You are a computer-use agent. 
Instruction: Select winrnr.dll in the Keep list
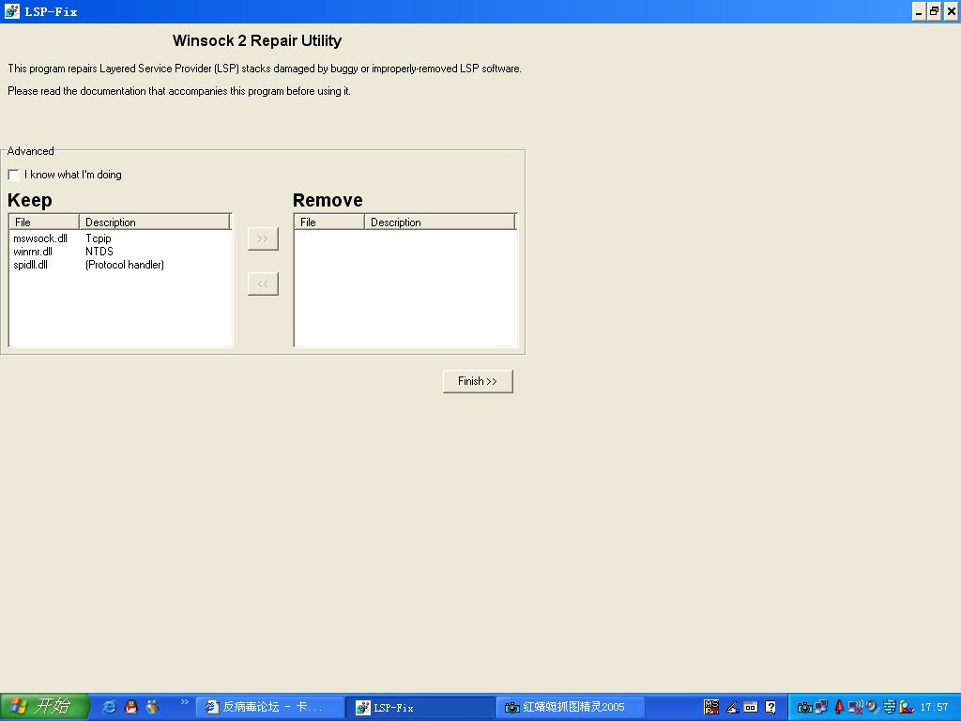click(x=33, y=252)
